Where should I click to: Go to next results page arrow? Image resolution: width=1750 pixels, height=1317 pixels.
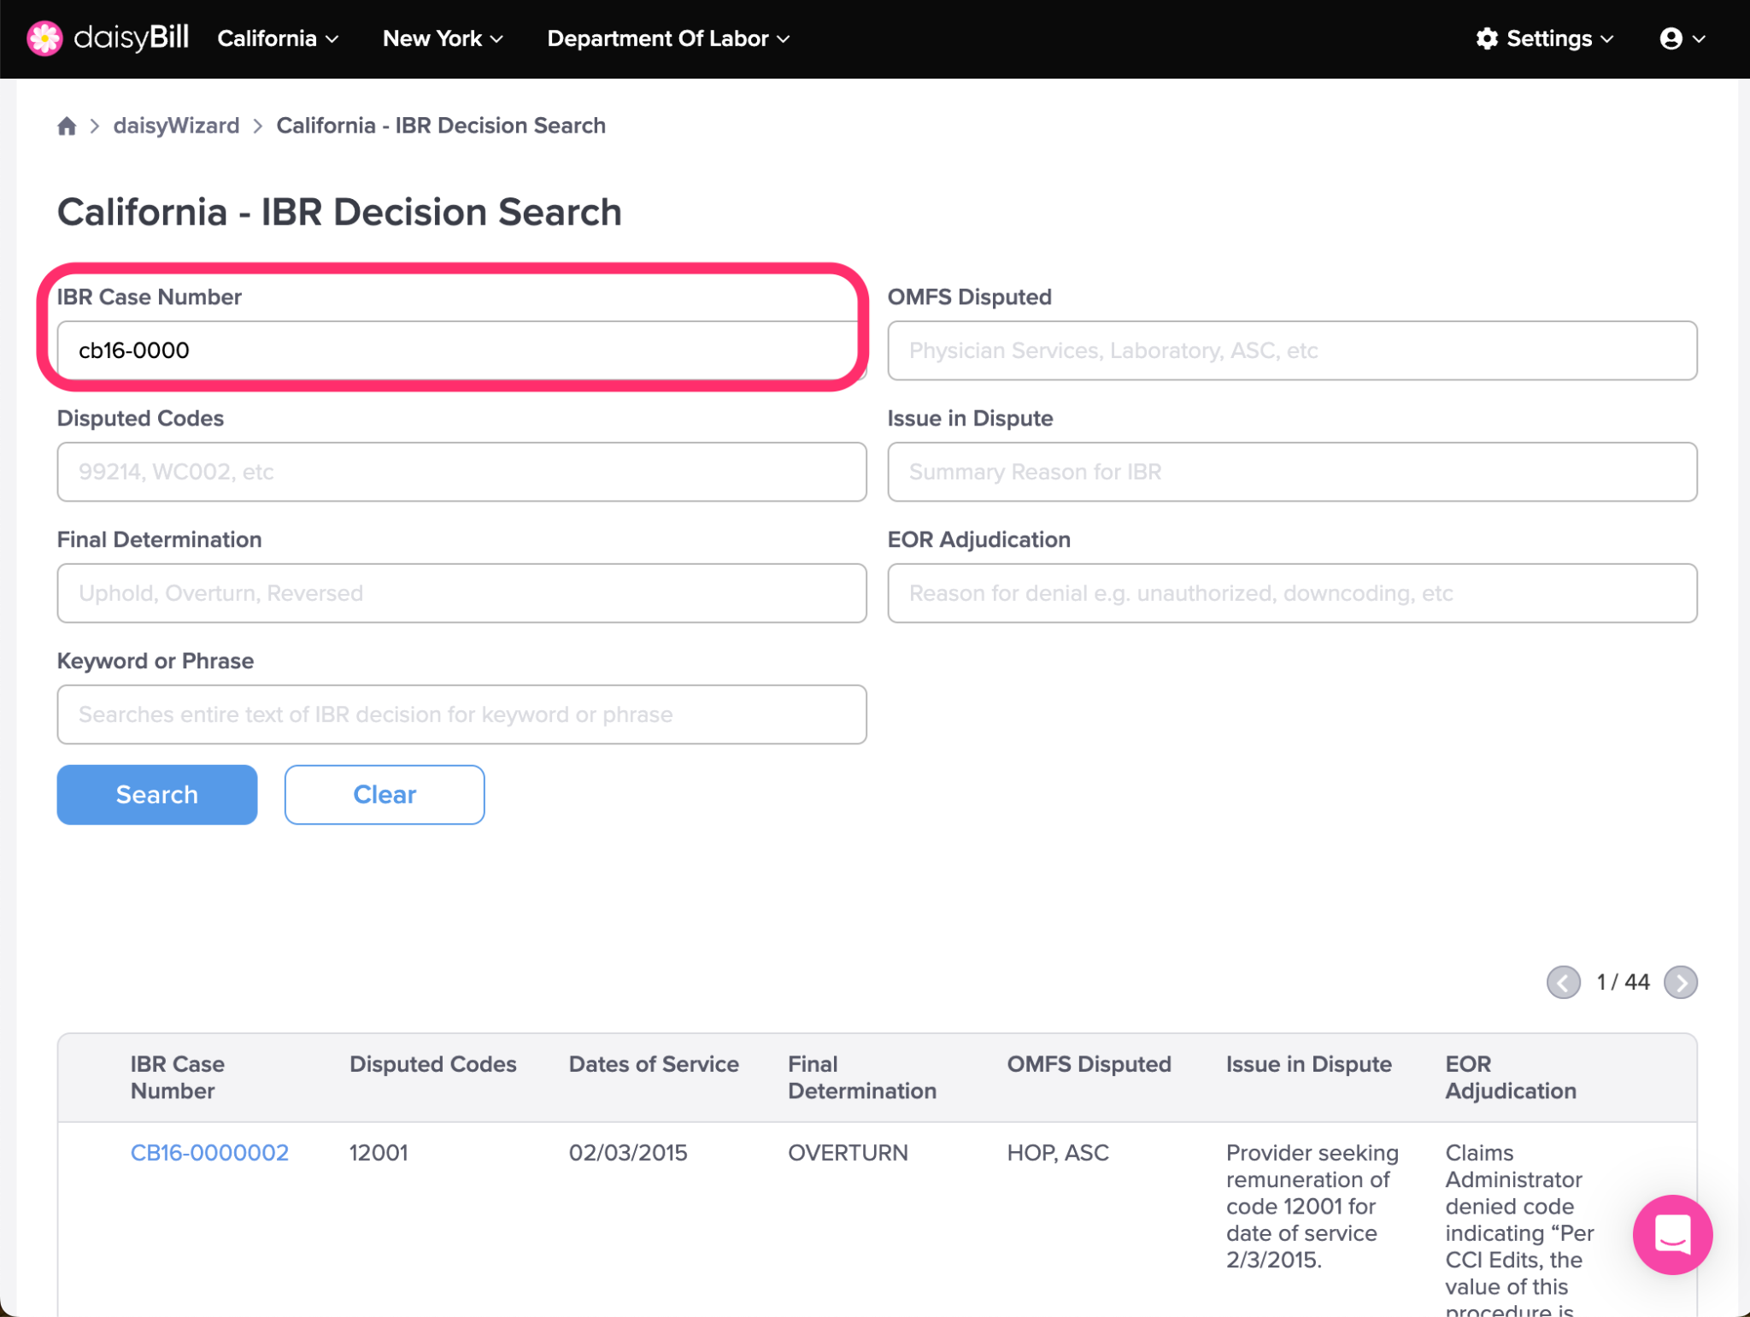[1680, 982]
